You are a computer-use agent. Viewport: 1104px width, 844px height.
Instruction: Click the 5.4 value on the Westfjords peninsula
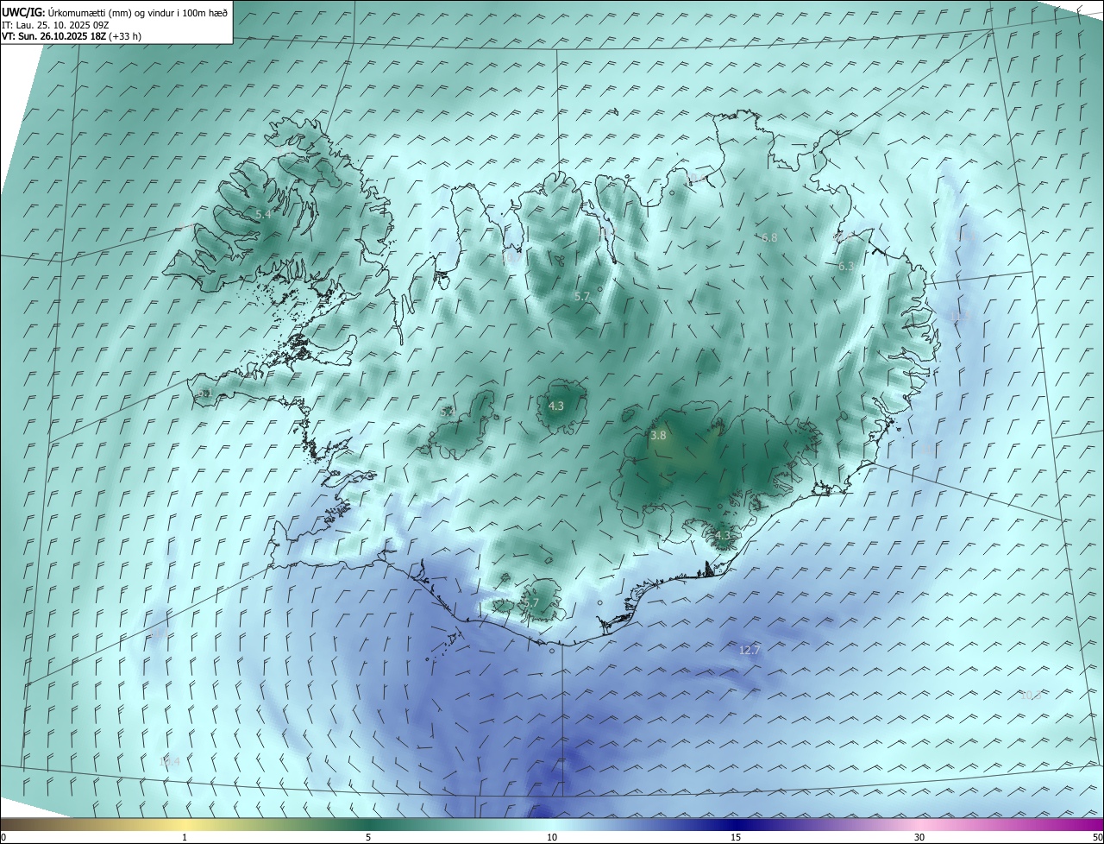[263, 213]
